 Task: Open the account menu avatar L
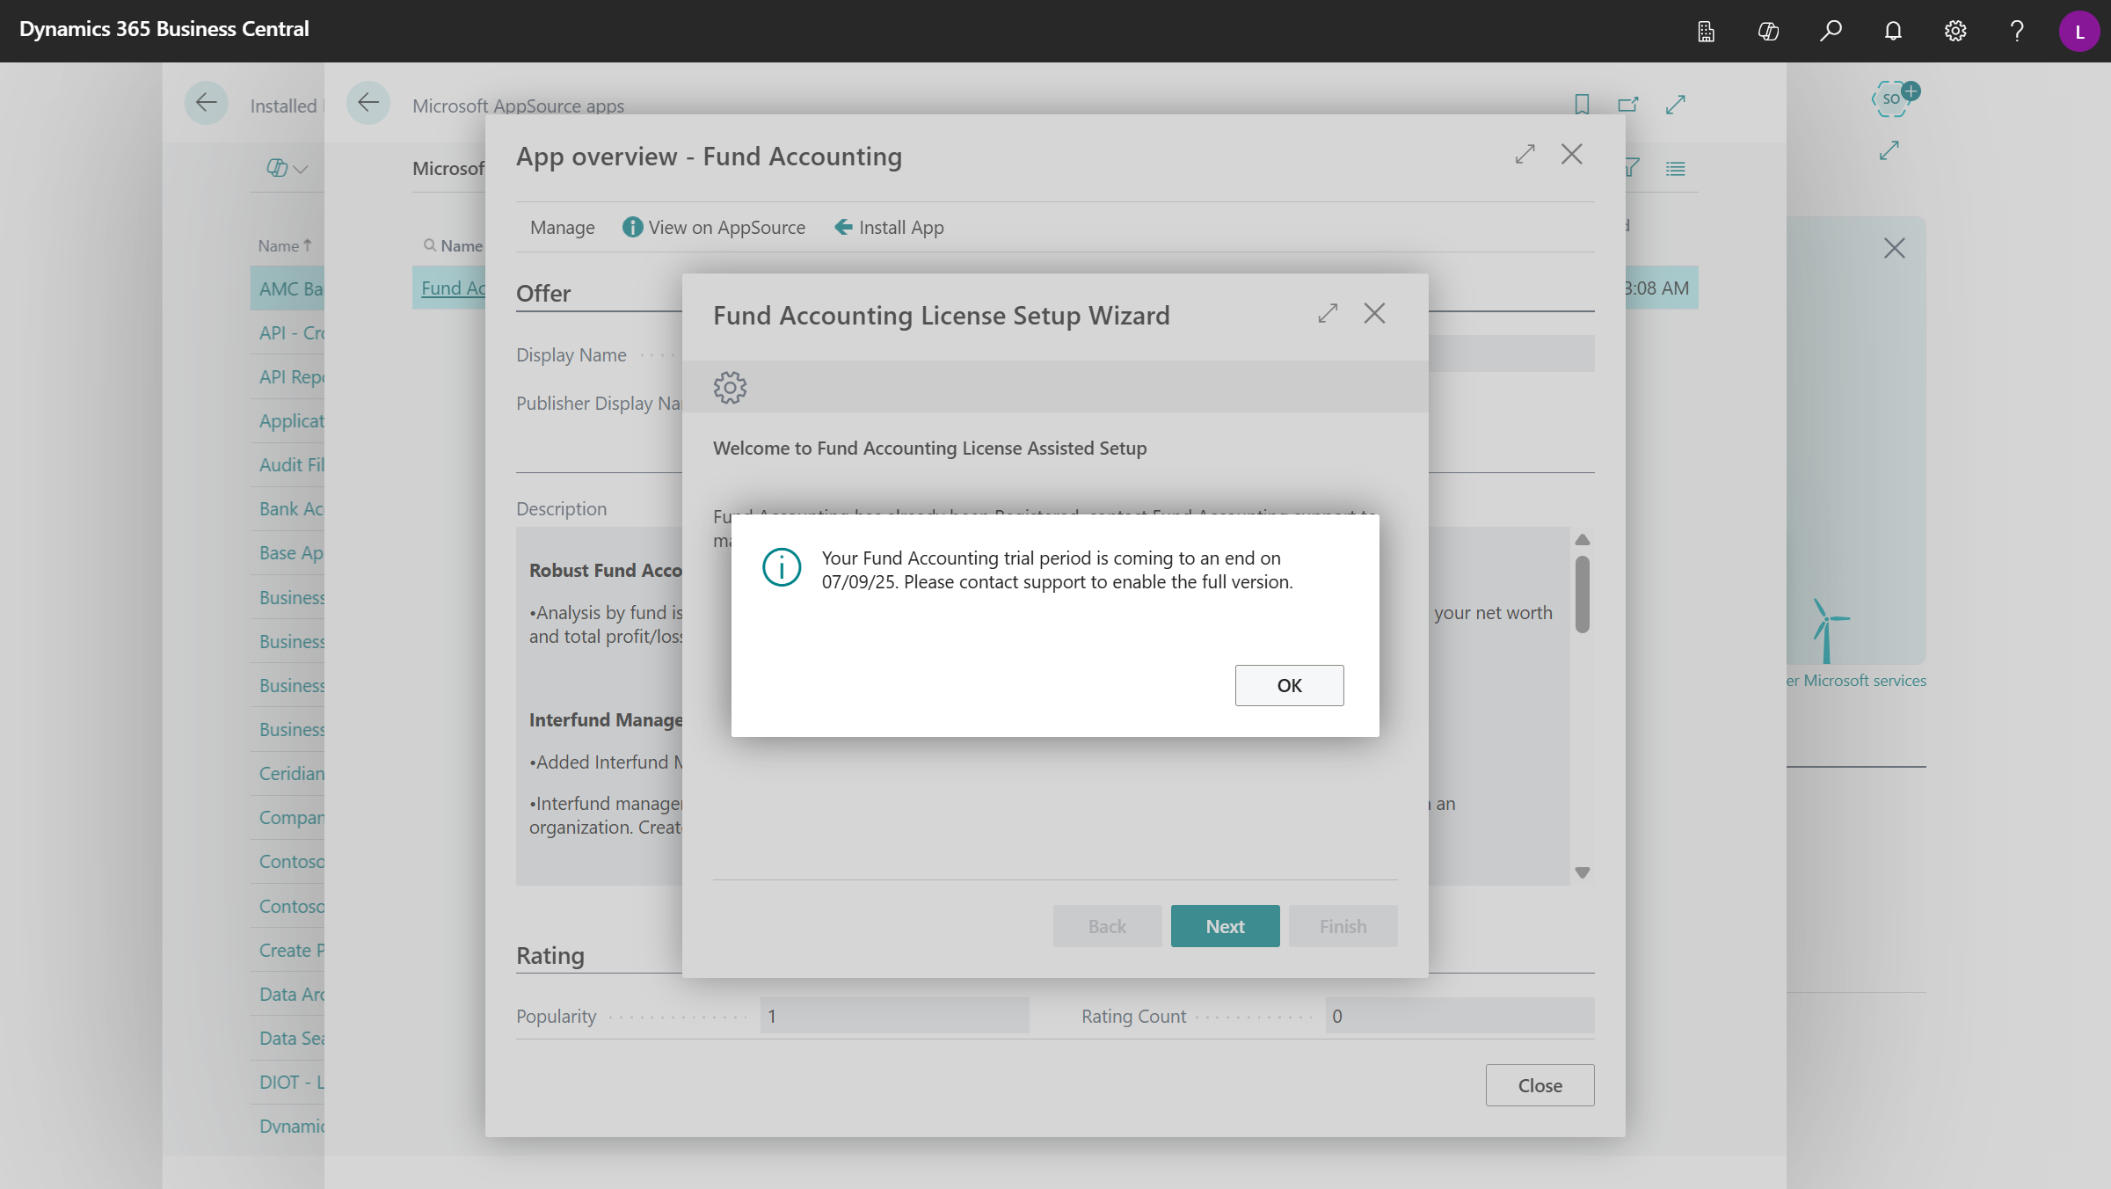tap(2078, 31)
